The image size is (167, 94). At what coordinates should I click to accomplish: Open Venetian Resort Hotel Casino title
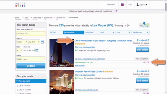click(89, 72)
